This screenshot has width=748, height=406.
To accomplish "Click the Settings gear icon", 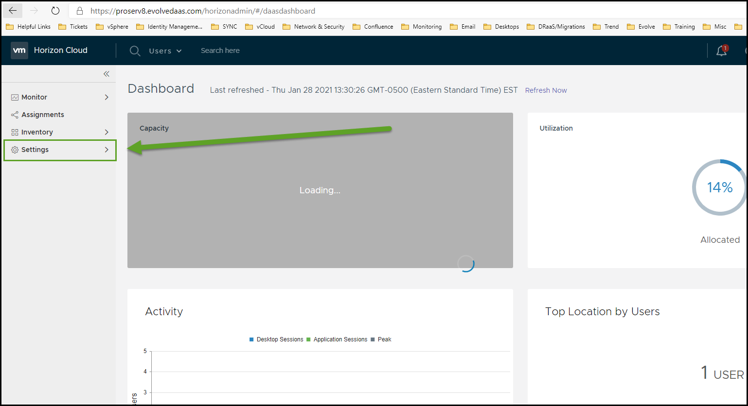I will coord(15,150).
